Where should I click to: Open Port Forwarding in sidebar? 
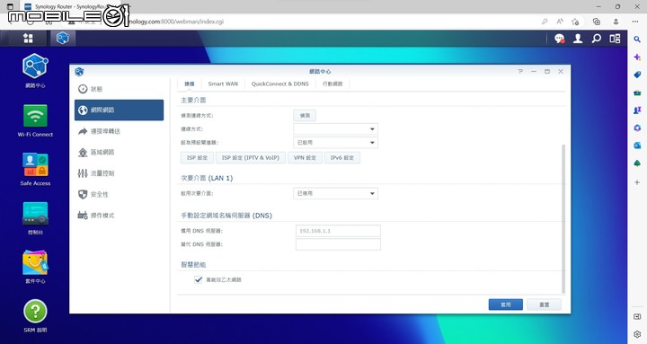[x=119, y=131]
